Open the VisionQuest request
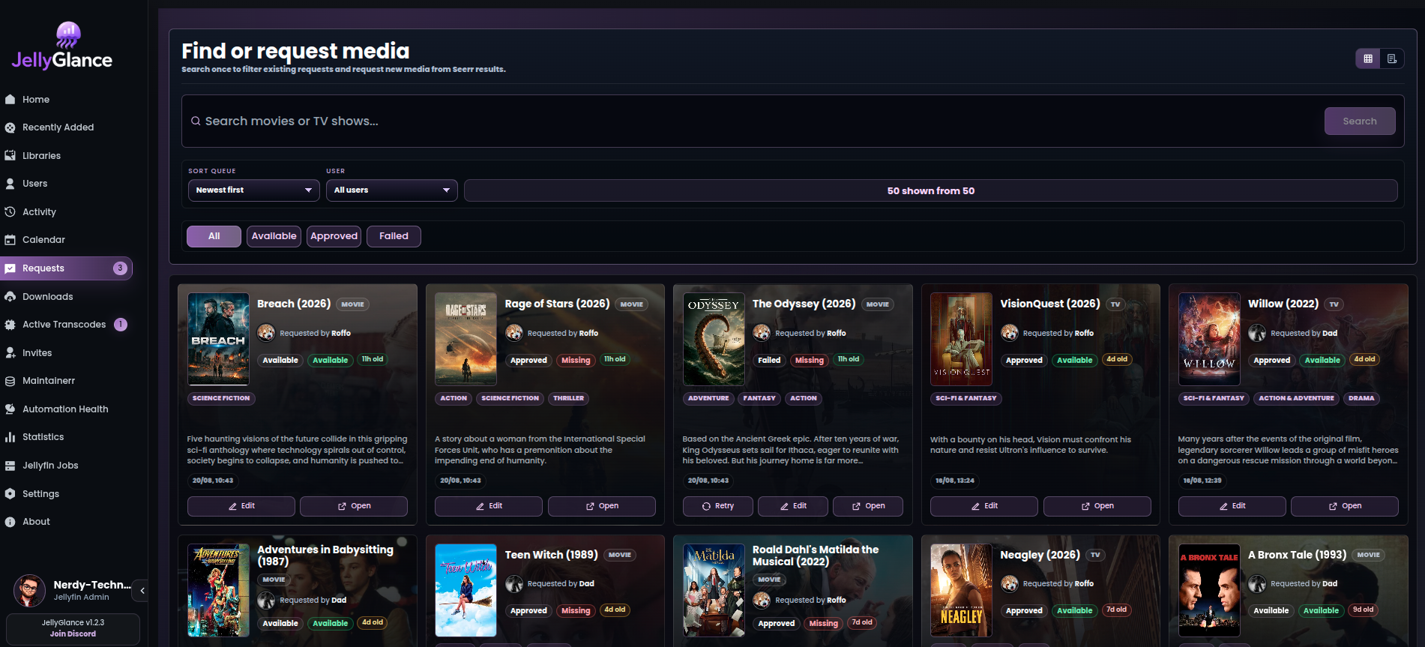The width and height of the screenshot is (1425, 647). click(1097, 506)
